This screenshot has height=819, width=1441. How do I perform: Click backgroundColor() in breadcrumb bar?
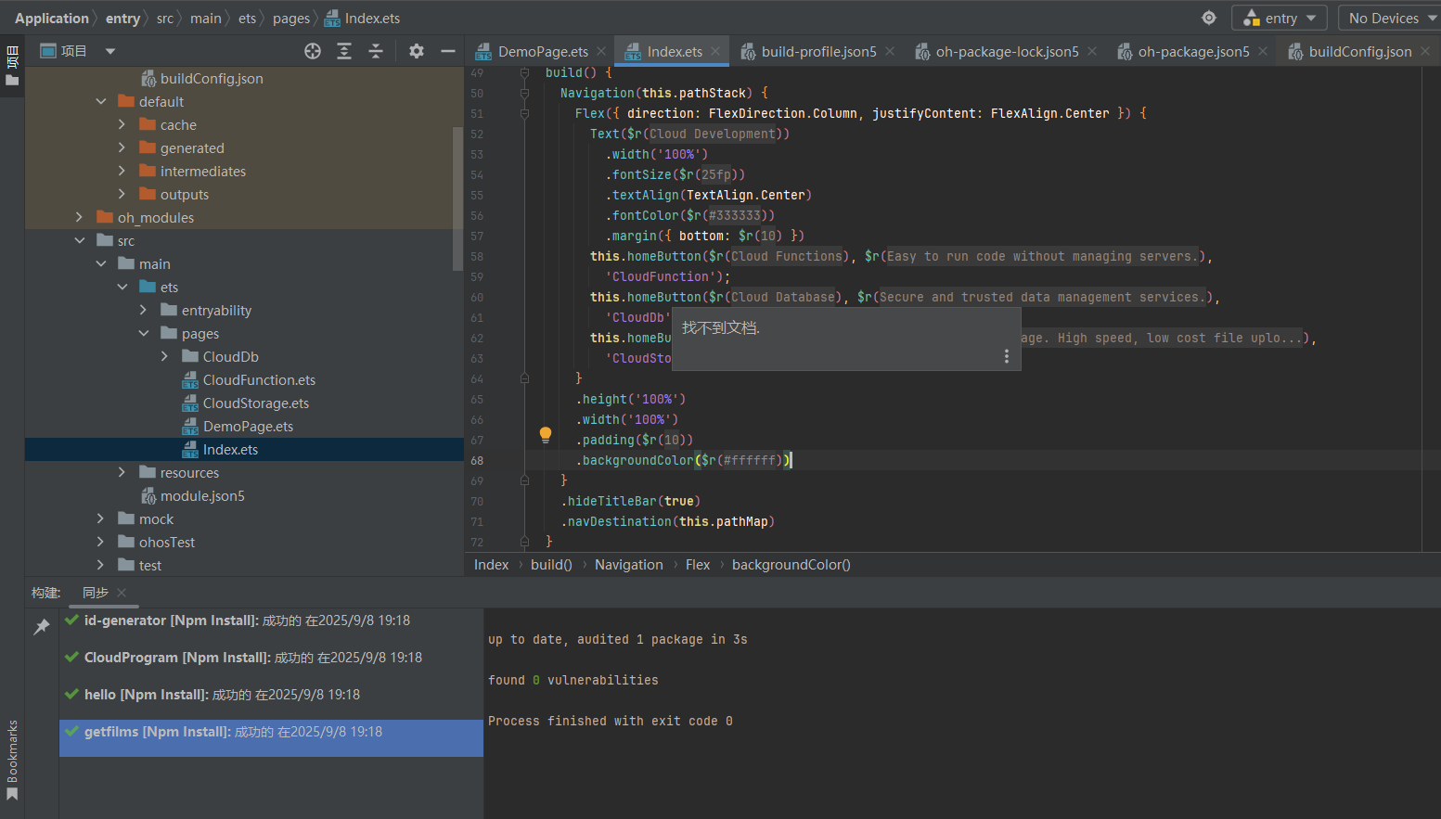point(791,565)
